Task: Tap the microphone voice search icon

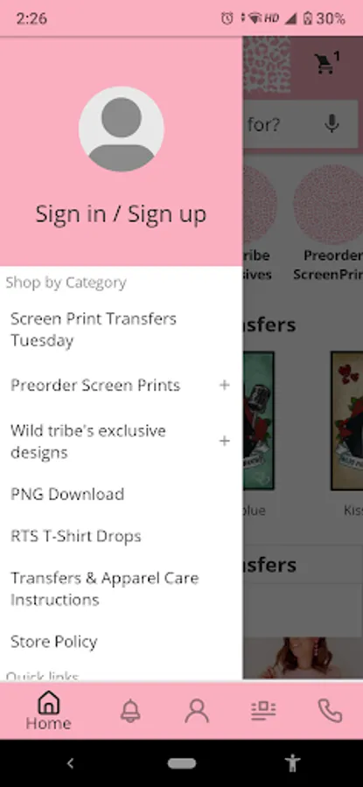Action: pos(332,123)
